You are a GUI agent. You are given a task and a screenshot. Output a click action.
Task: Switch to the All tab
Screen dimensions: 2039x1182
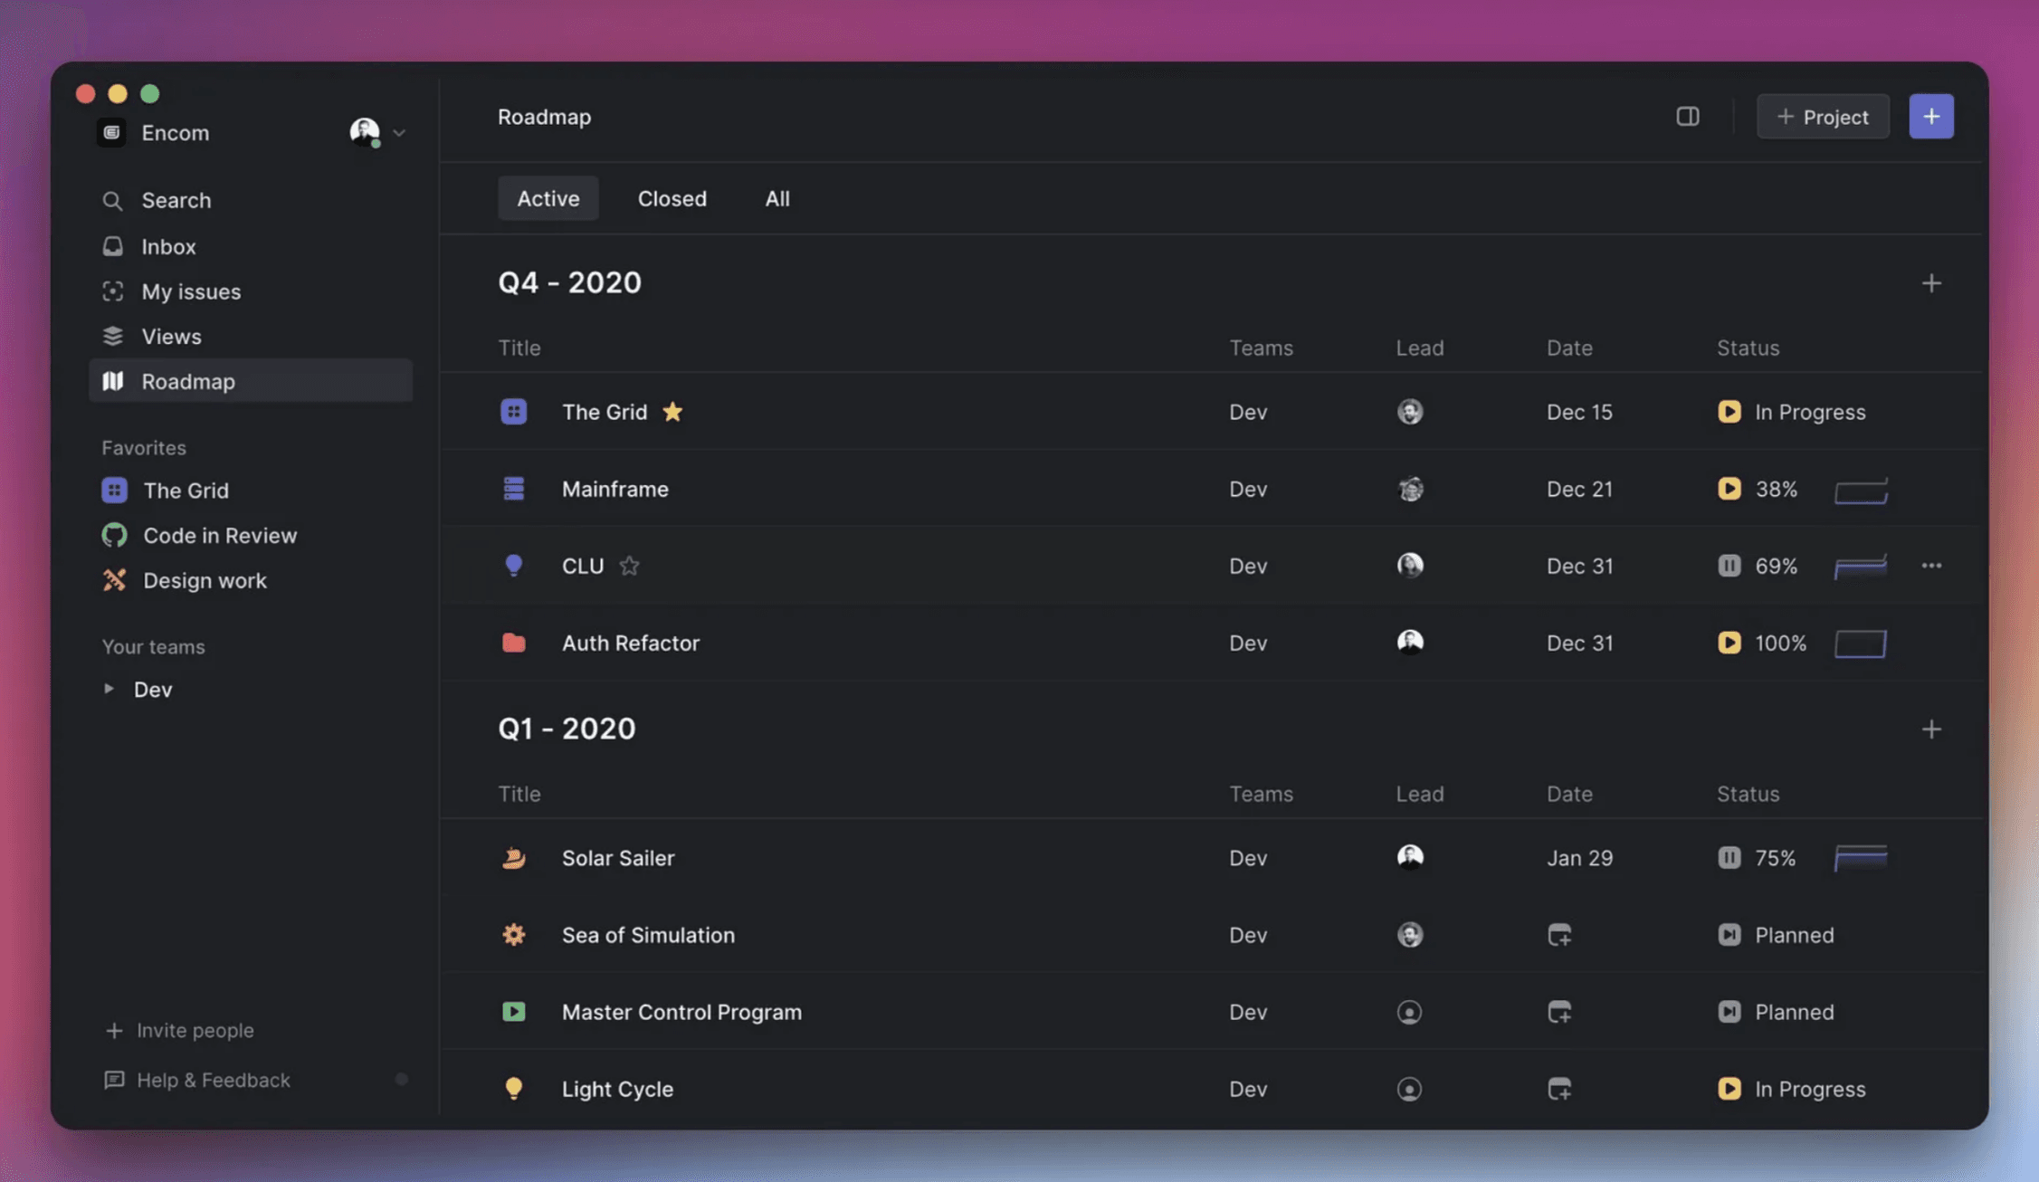(777, 198)
